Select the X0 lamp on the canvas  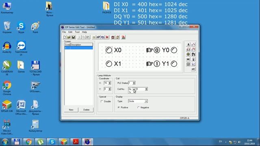tap(109, 50)
